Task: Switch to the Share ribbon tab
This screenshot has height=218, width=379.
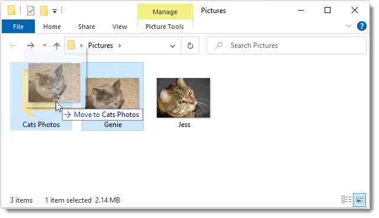Action: coord(86,27)
